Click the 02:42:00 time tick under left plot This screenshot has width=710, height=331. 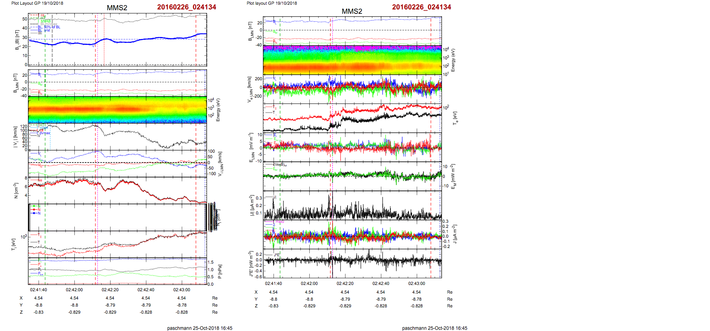point(74,290)
